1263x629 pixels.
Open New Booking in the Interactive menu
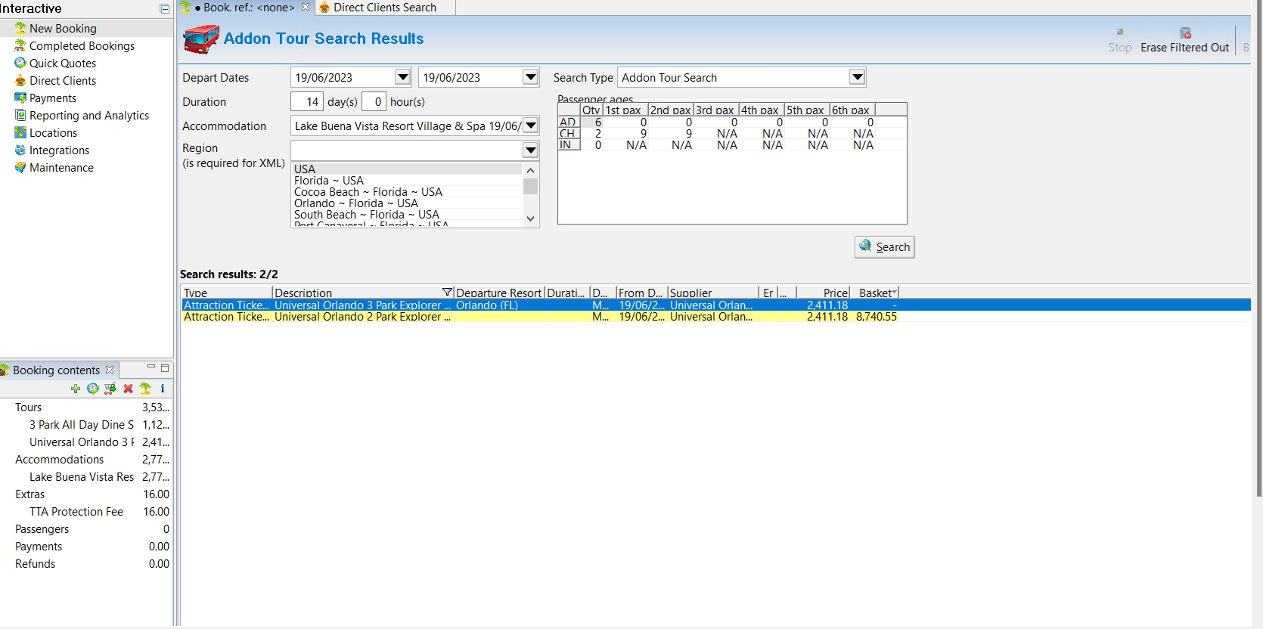point(63,28)
